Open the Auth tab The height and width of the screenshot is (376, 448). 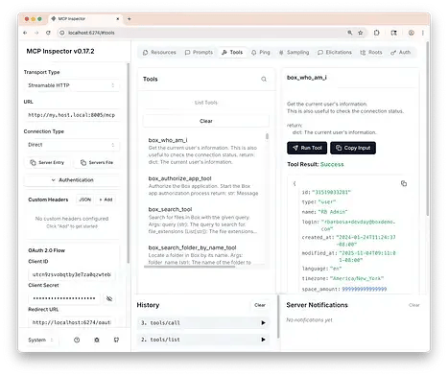(401, 52)
